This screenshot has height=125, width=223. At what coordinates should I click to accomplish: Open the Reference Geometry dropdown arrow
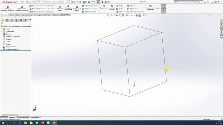tap(150, 12)
